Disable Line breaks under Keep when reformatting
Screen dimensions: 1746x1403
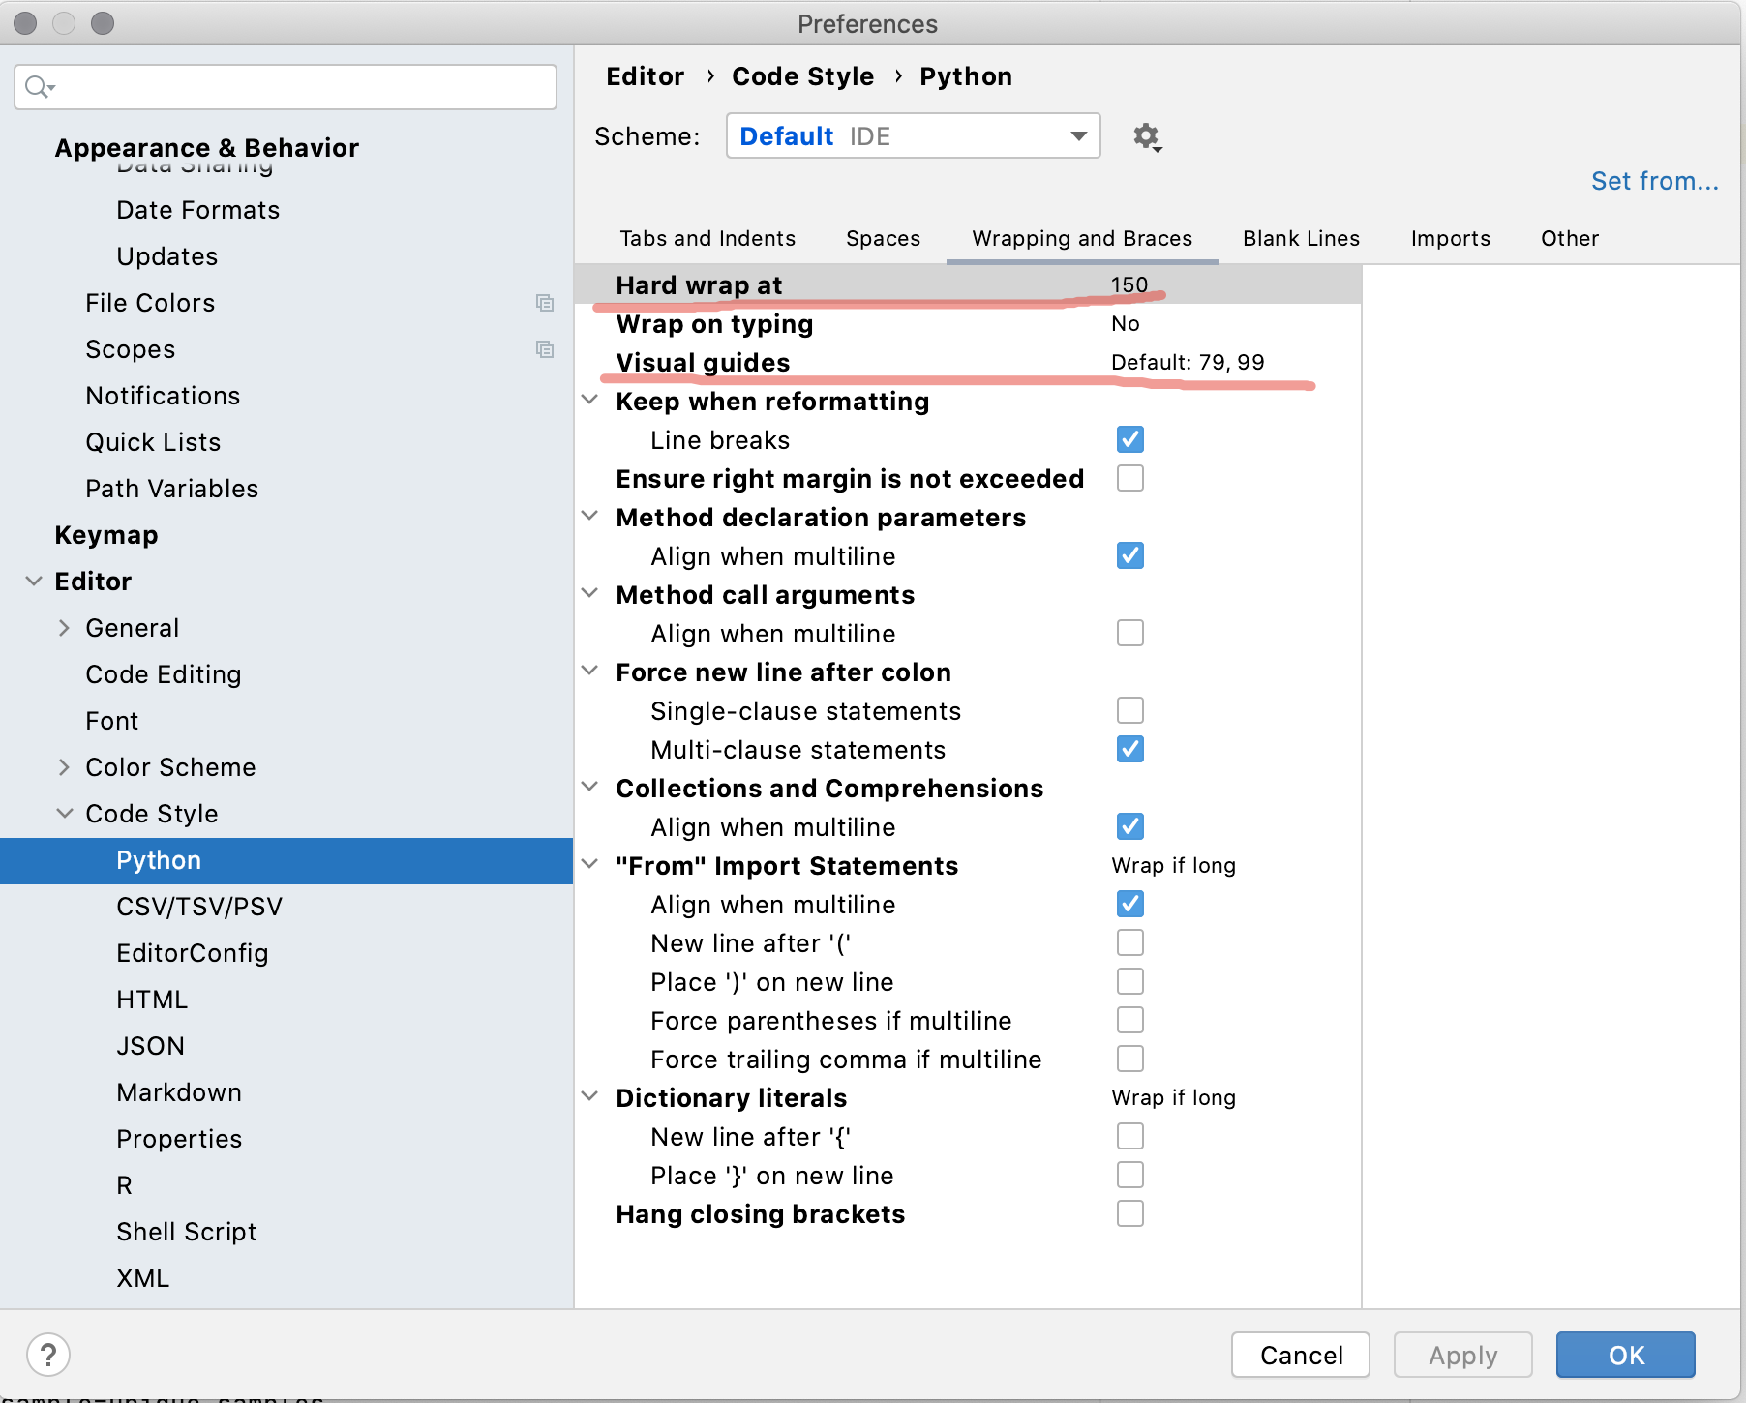tap(1129, 439)
